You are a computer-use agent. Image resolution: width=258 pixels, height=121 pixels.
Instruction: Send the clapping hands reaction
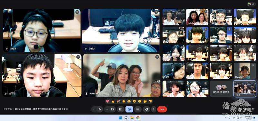[x=124, y=101]
